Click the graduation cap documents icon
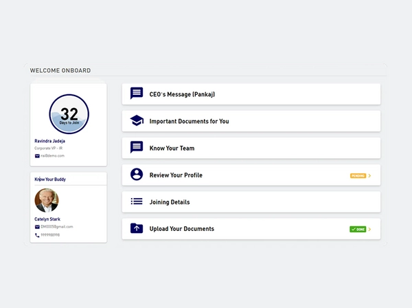The image size is (412, 308). 137,121
